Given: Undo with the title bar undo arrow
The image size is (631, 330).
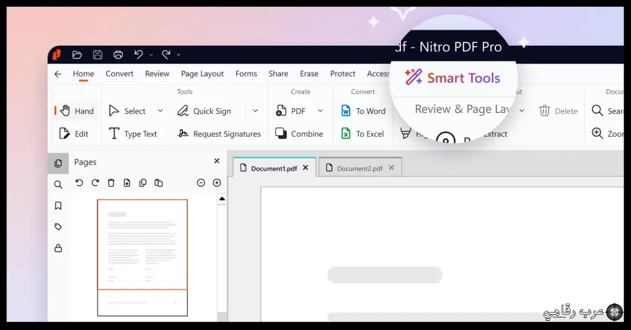Looking at the screenshot, I should 138,54.
